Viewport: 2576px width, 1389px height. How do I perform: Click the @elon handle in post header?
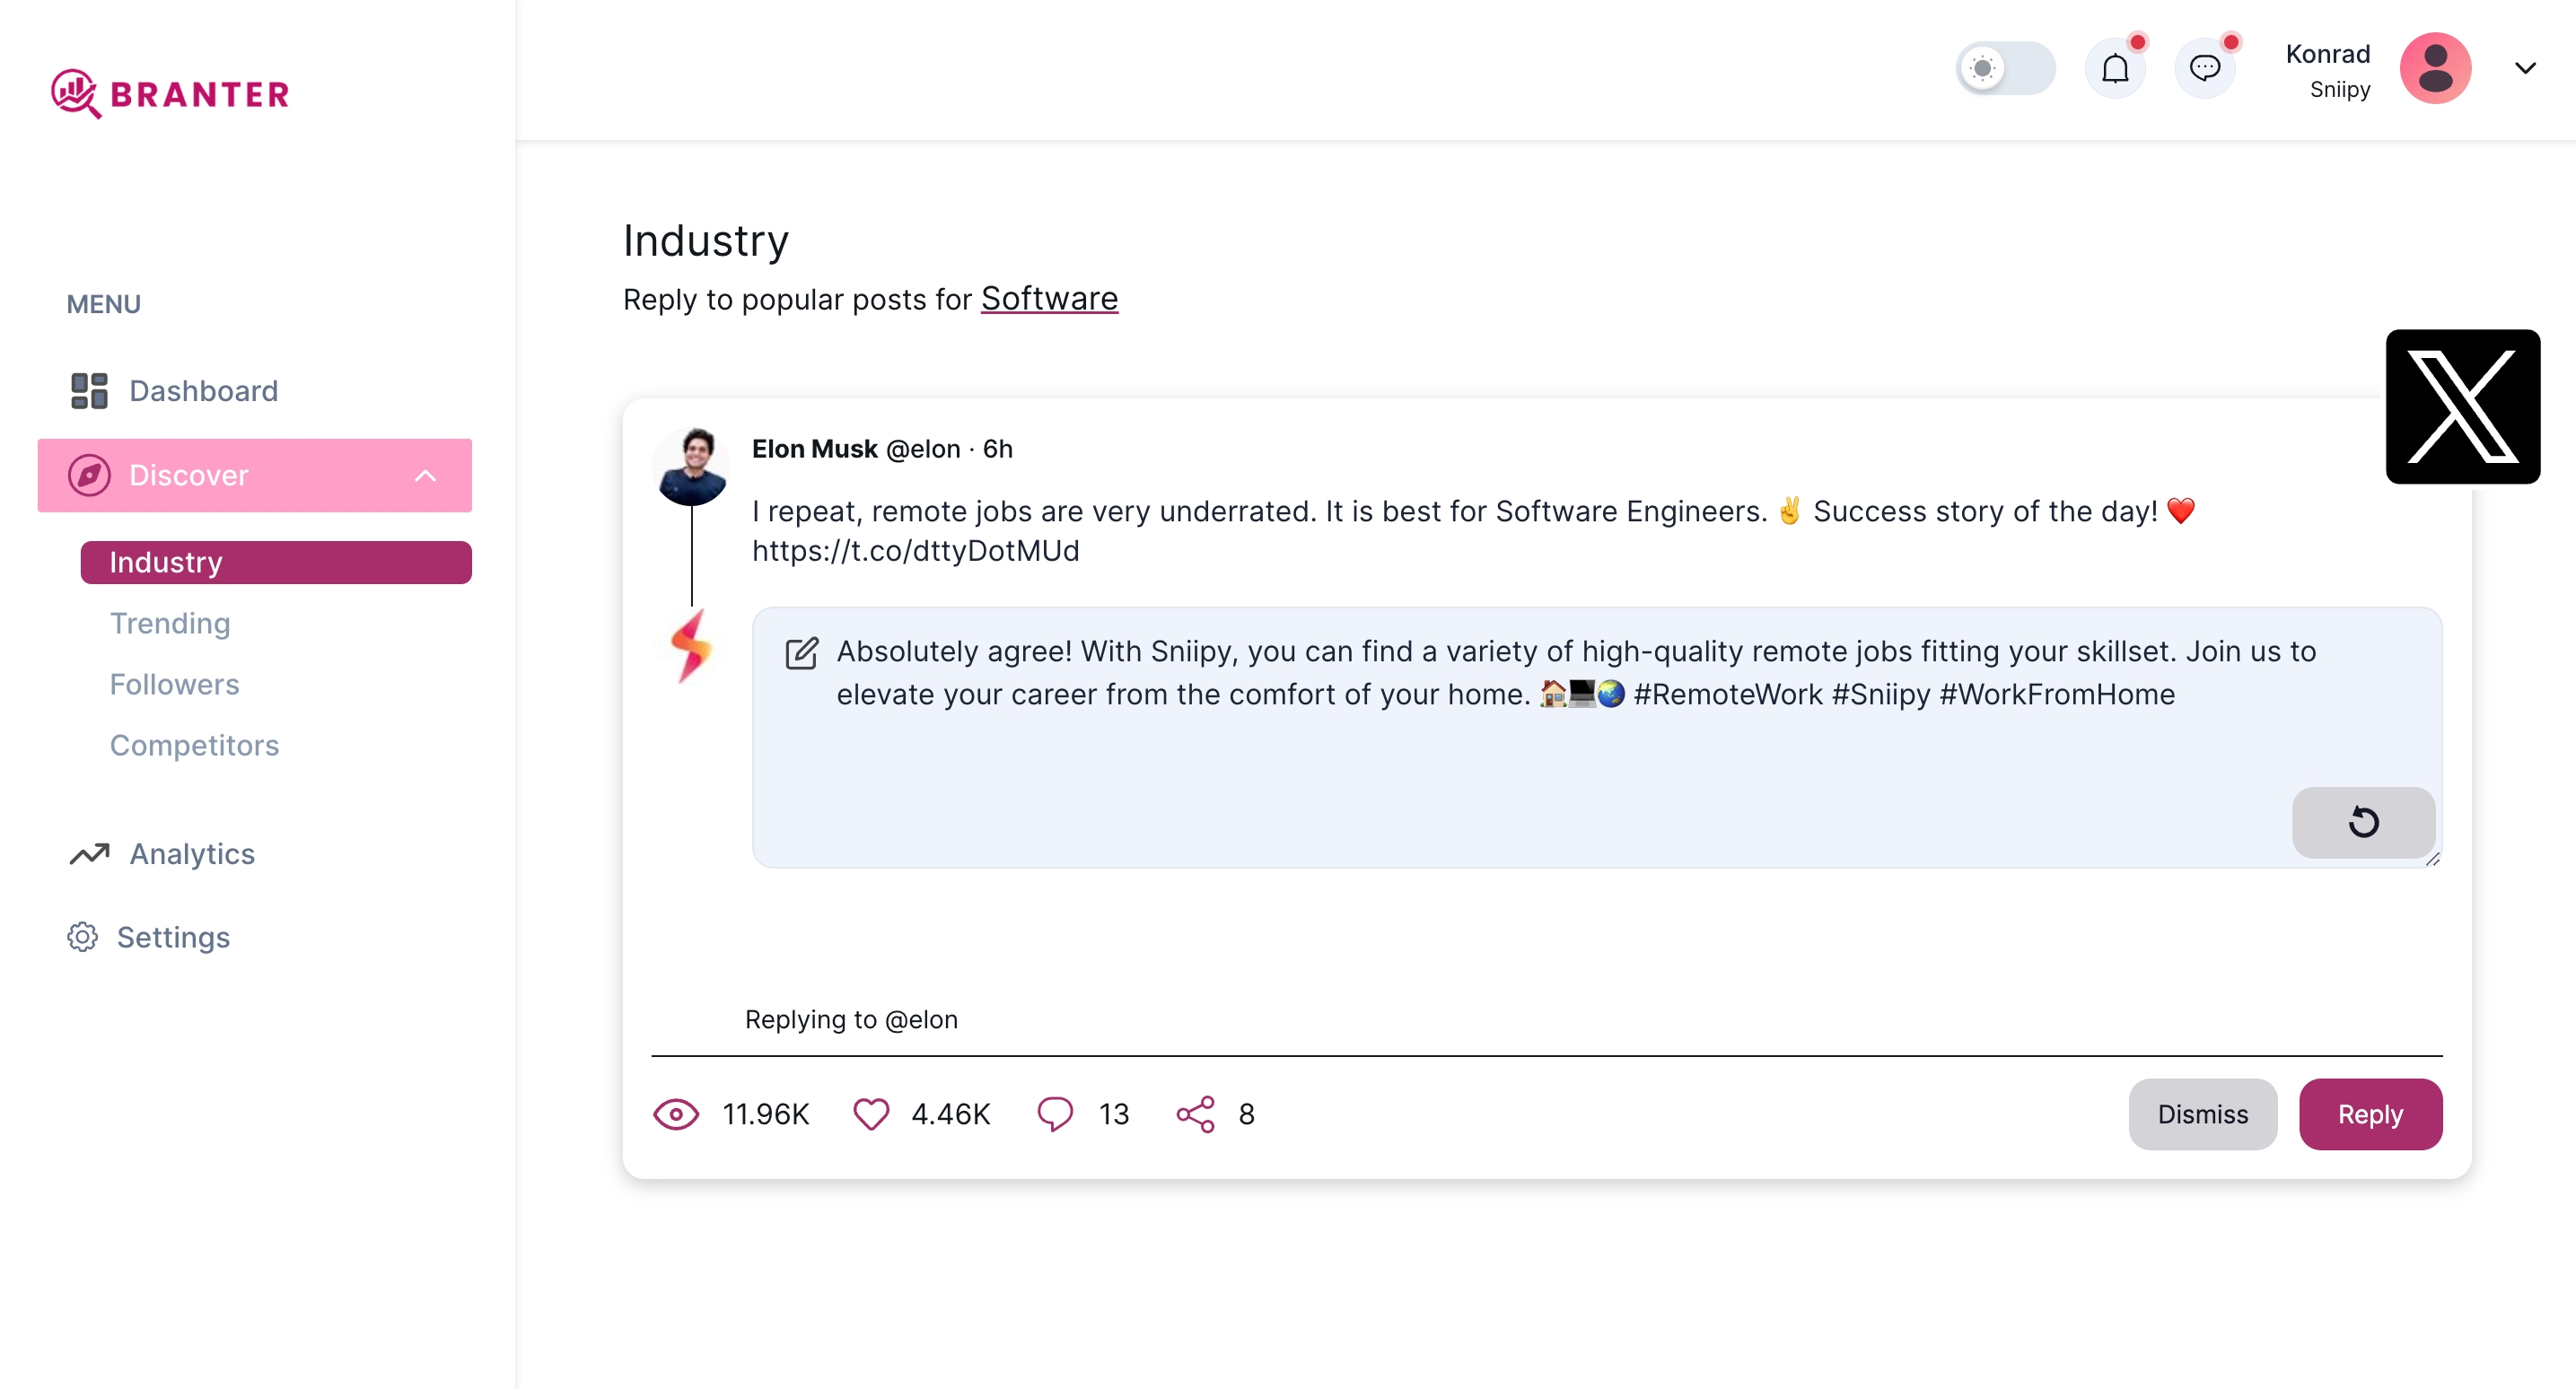(x=923, y=449)
